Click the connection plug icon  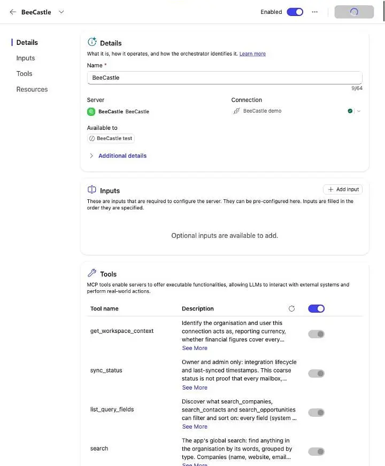pos(236,111)
